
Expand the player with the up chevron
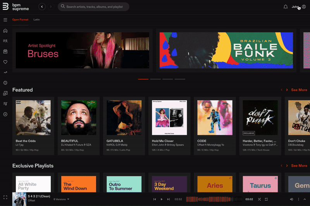click(x=305, y=199)
